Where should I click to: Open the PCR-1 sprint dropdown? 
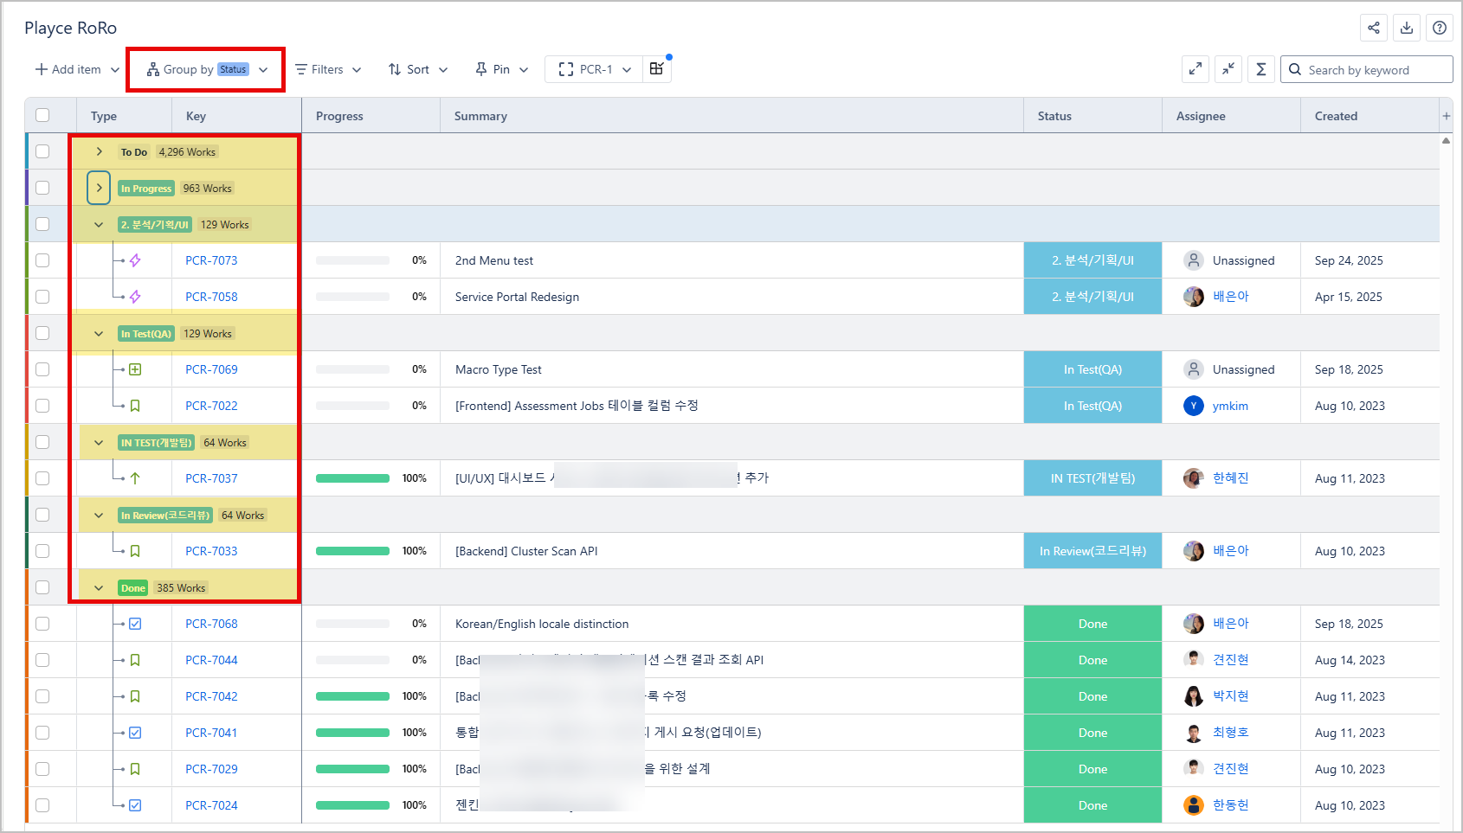[593, 69]
